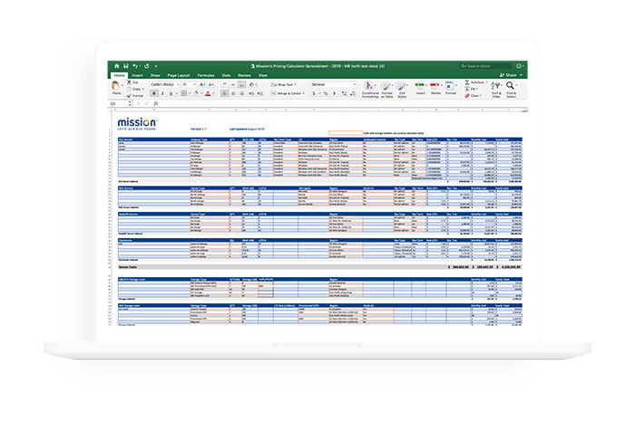Decrease decimal places
The height and width of the screenshot is (422, 635).
click(353, 93)
